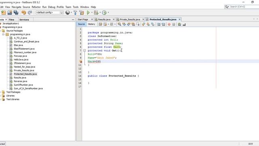Open the Profile menu
This screenshot has width=259, height=146.
60,7
